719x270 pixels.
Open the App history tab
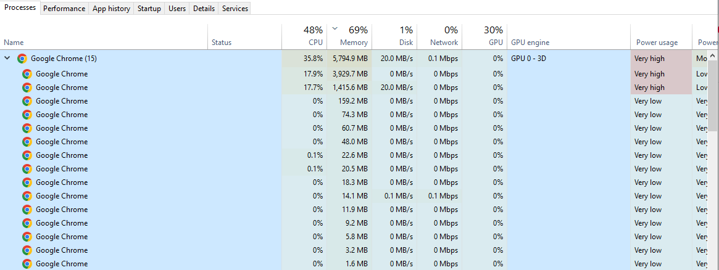[111, 9]
